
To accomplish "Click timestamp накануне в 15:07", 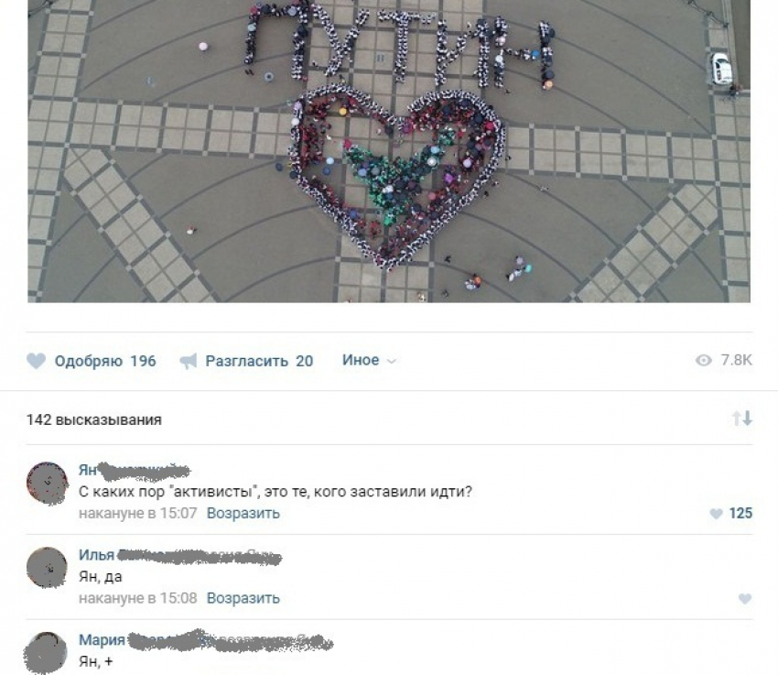I will pos(138,513).
